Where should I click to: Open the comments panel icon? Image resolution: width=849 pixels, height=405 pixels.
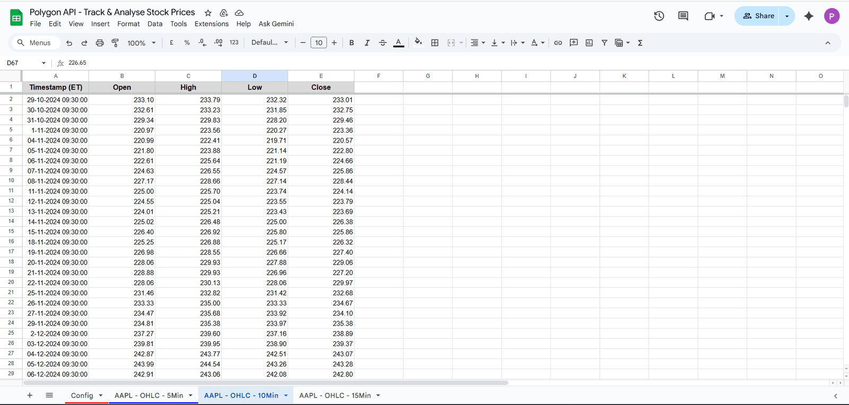click(683, 16)
